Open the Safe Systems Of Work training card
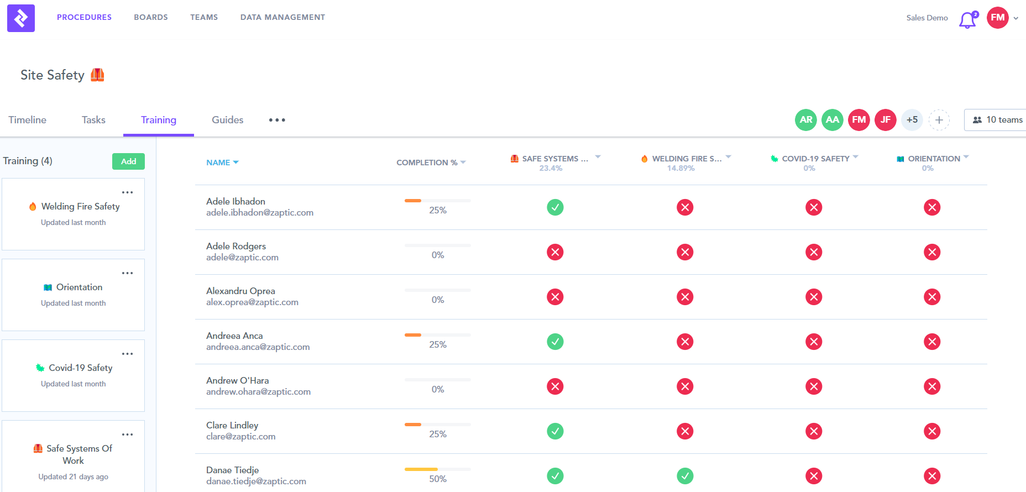Image resolution: width=1026 pixels, height=492 pixels. 74,454
